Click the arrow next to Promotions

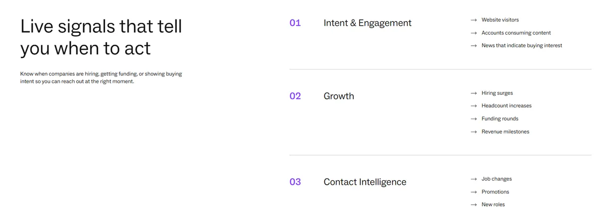474,192
